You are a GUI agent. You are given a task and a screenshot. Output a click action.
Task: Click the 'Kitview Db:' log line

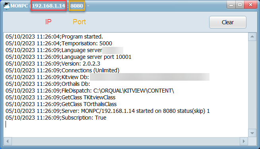point(107,77)
